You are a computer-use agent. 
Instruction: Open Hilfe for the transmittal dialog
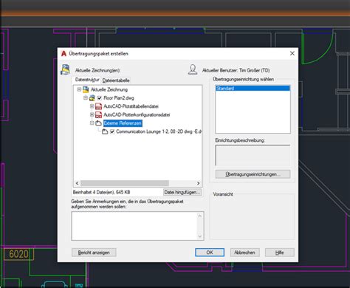(x=279, y=253)
